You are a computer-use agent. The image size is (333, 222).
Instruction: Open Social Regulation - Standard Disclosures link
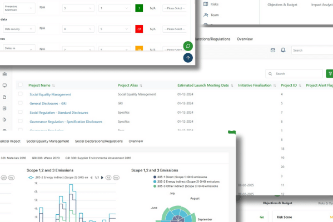point(58,113)
